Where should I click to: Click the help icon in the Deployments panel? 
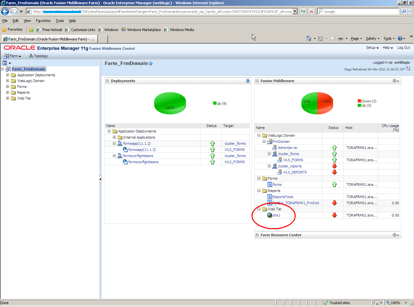247,81
